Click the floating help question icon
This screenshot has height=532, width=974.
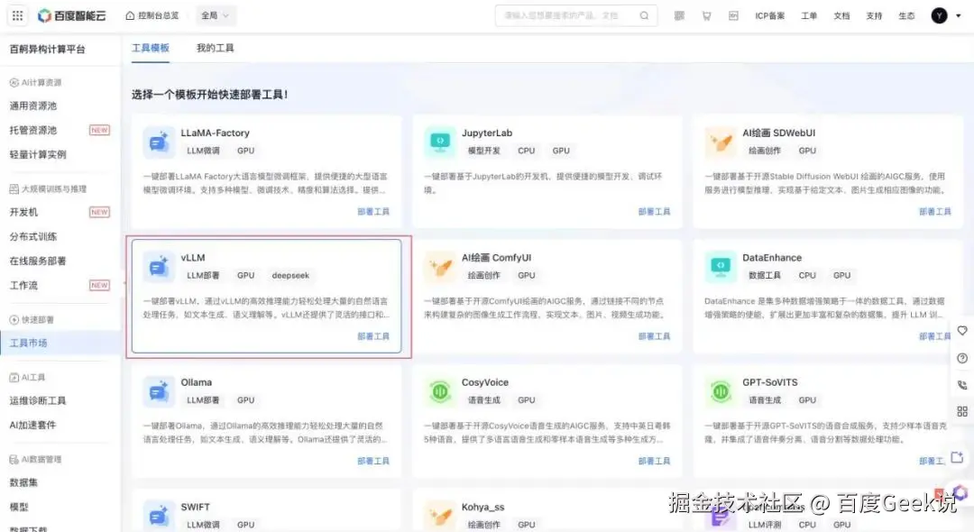962,358
